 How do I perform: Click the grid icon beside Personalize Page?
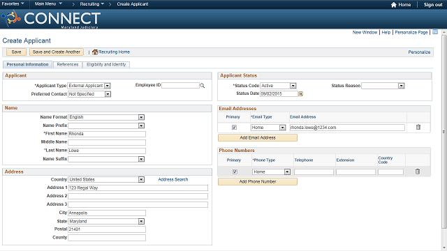coord(435,32)
